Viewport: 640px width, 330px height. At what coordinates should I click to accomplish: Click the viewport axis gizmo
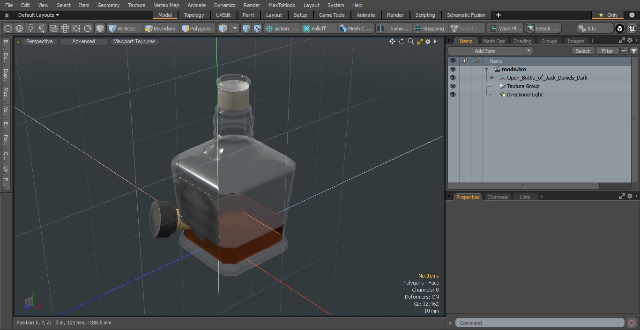pos(32,302)
